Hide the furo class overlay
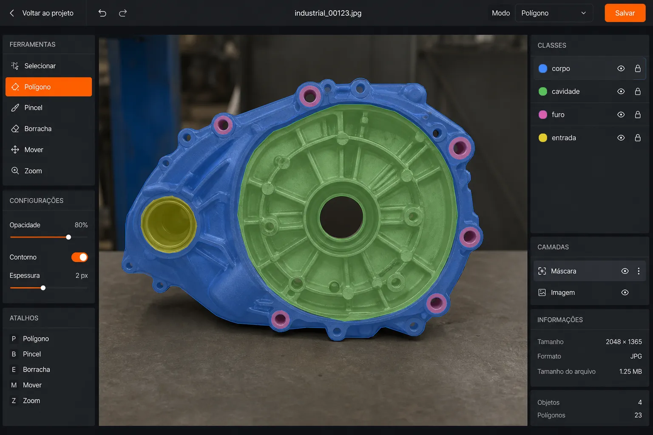 tap(621, 115)
